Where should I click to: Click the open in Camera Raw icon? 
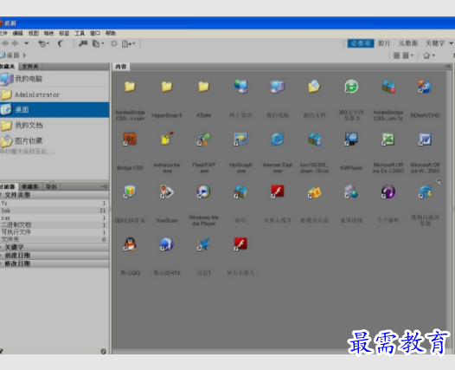[114, 43]
